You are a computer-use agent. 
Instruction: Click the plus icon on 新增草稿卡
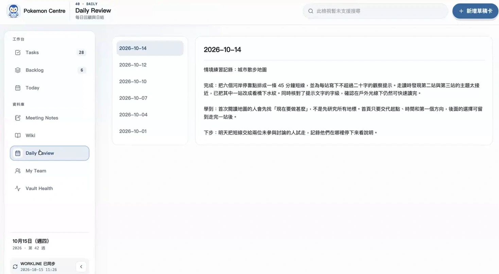tap(461, 11)
